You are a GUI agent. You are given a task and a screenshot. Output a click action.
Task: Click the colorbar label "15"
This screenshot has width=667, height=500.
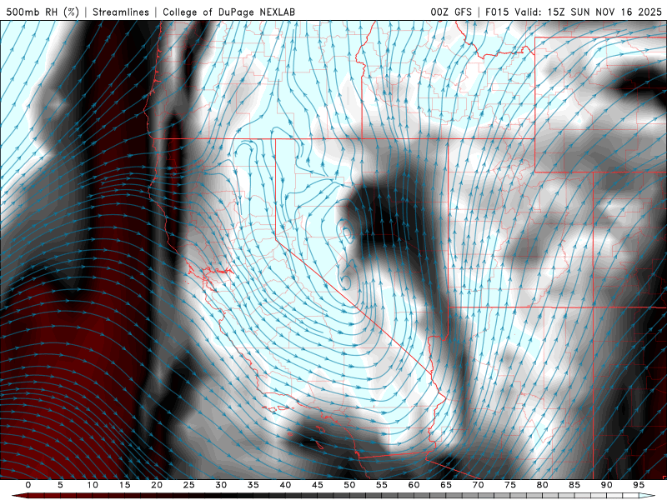coord(124,485)
